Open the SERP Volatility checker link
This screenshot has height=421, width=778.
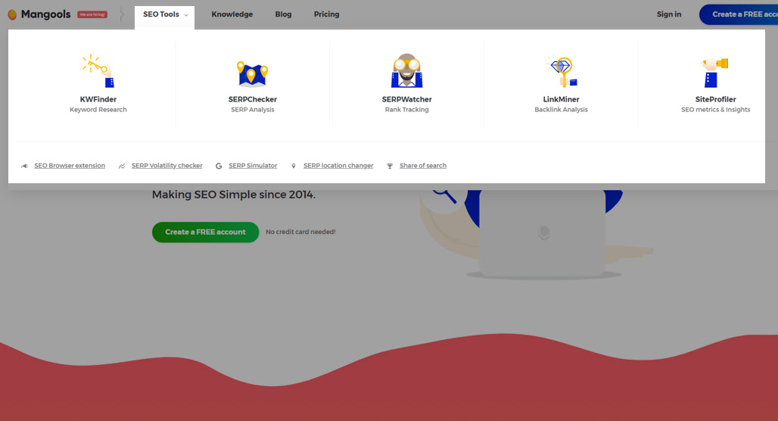click(166, 166)
